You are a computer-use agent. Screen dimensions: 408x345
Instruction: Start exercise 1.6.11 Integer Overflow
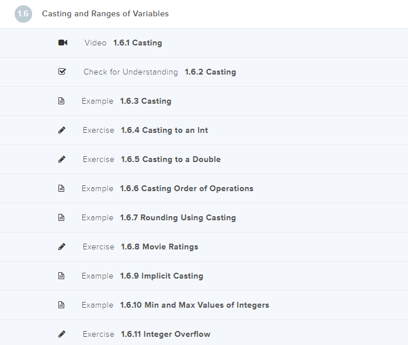pyautogui.click(x=165, y=334)
